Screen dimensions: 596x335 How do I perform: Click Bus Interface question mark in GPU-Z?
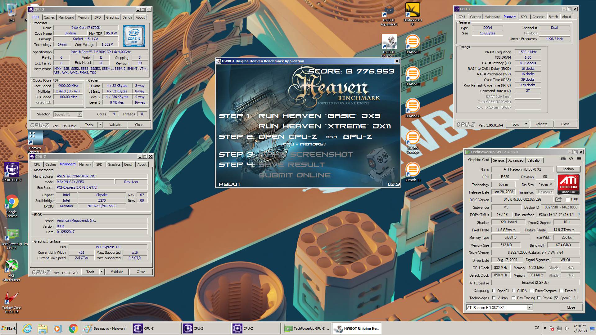point(579,215)
